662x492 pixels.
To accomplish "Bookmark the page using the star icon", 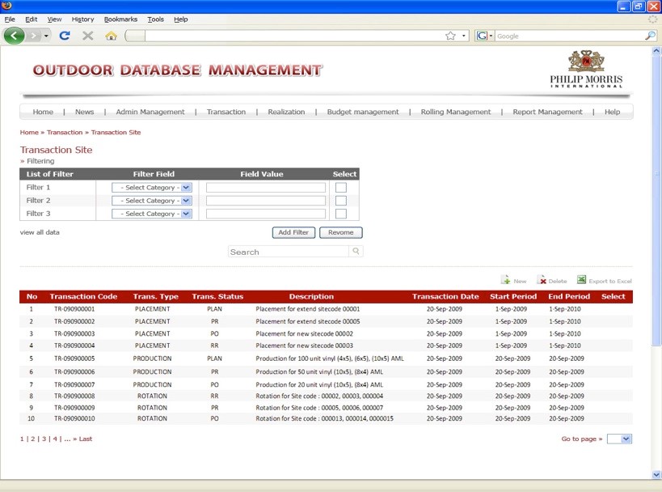I will click(450, 36).
